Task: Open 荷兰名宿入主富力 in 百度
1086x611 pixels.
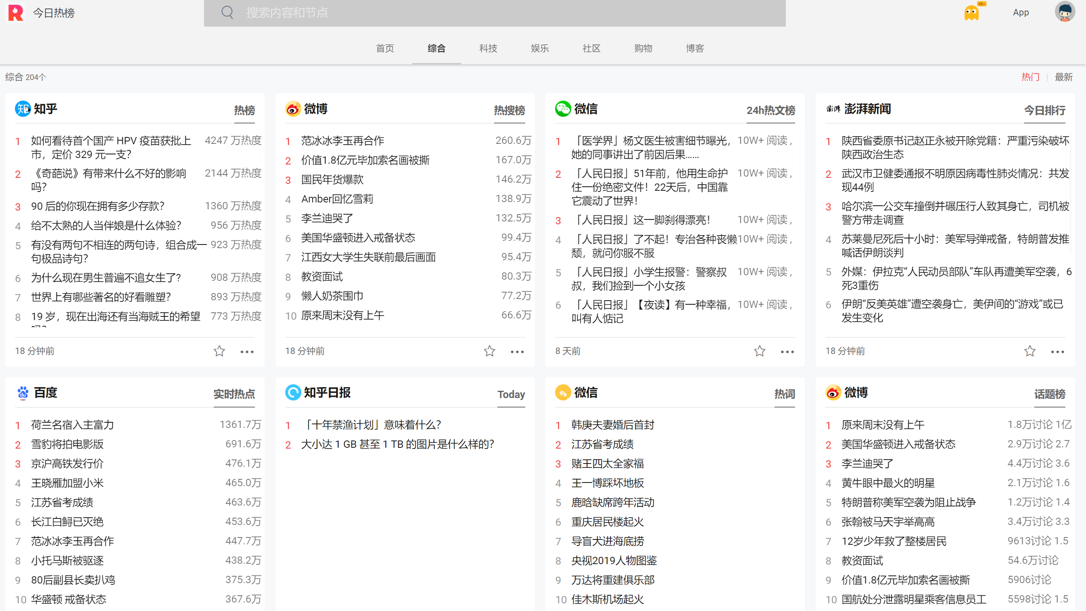Action: coord(72,425)
